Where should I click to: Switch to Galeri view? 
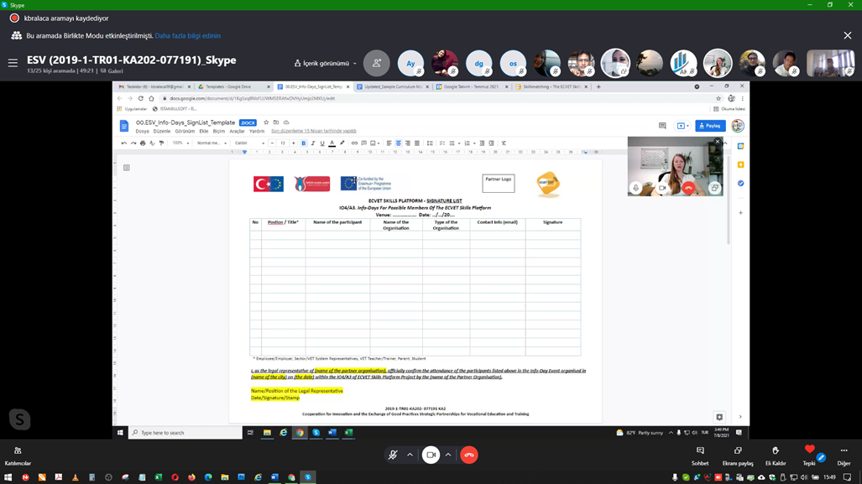click(111, 71)
